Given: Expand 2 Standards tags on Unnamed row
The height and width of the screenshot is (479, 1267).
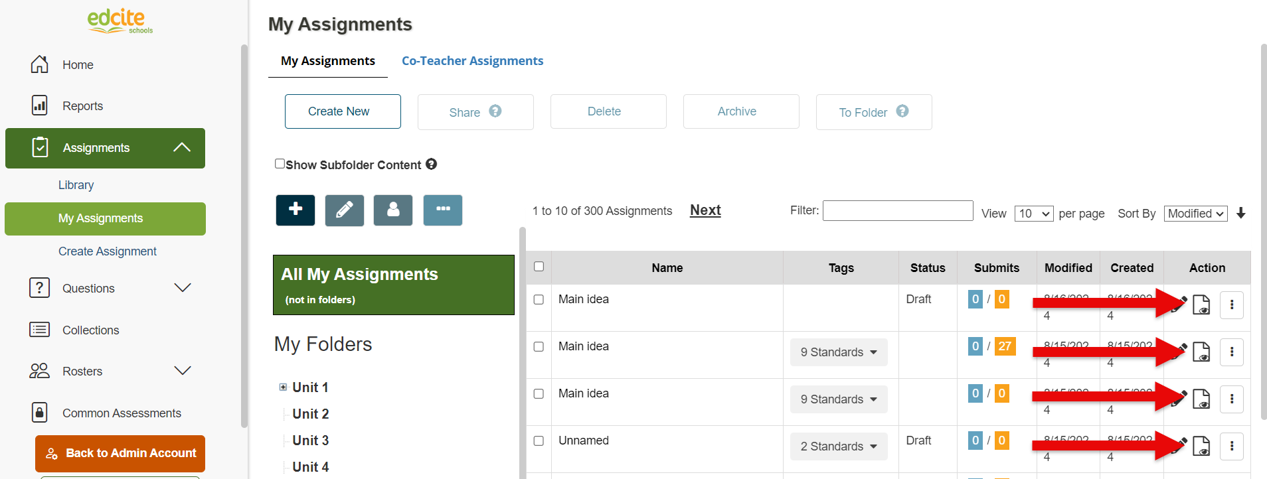Looking at the screenshot, I should pyautogui.click(x=839, y=446).
